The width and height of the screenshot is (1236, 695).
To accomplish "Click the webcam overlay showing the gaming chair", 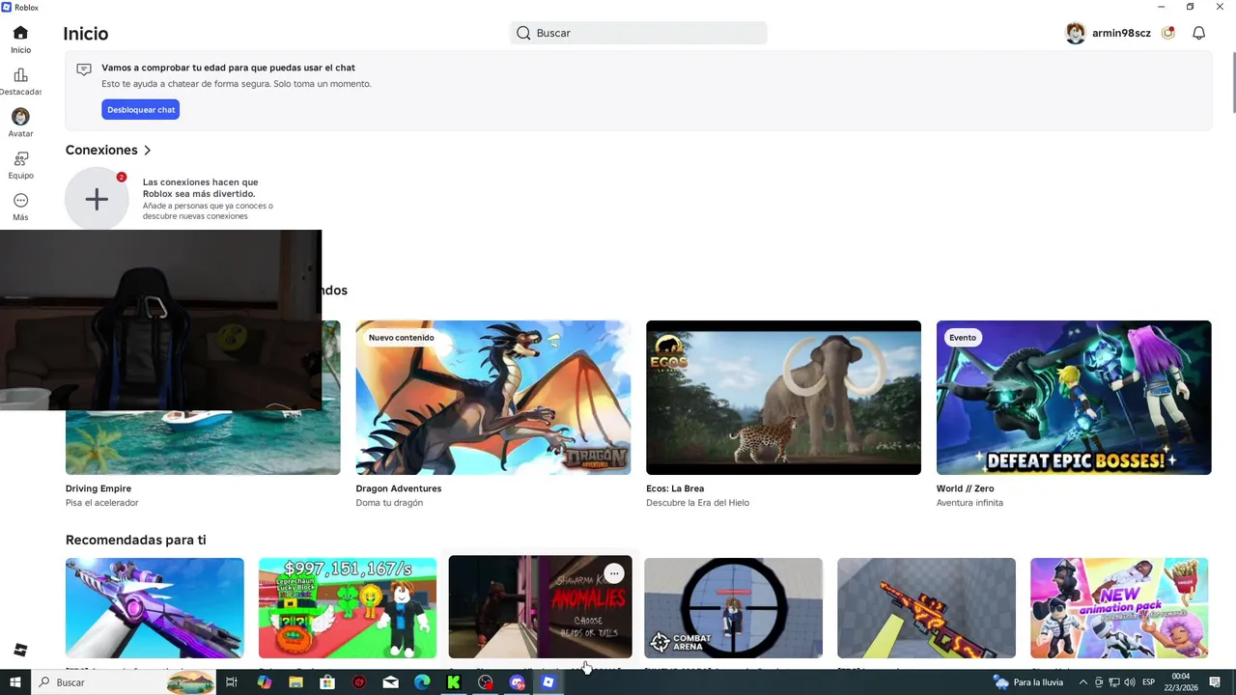I will pyautogui.click(x=160, y=320).
